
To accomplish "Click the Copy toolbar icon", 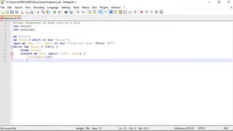I will [43, 12].
